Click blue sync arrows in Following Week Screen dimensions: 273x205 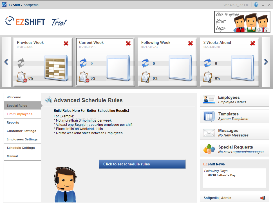145,63
